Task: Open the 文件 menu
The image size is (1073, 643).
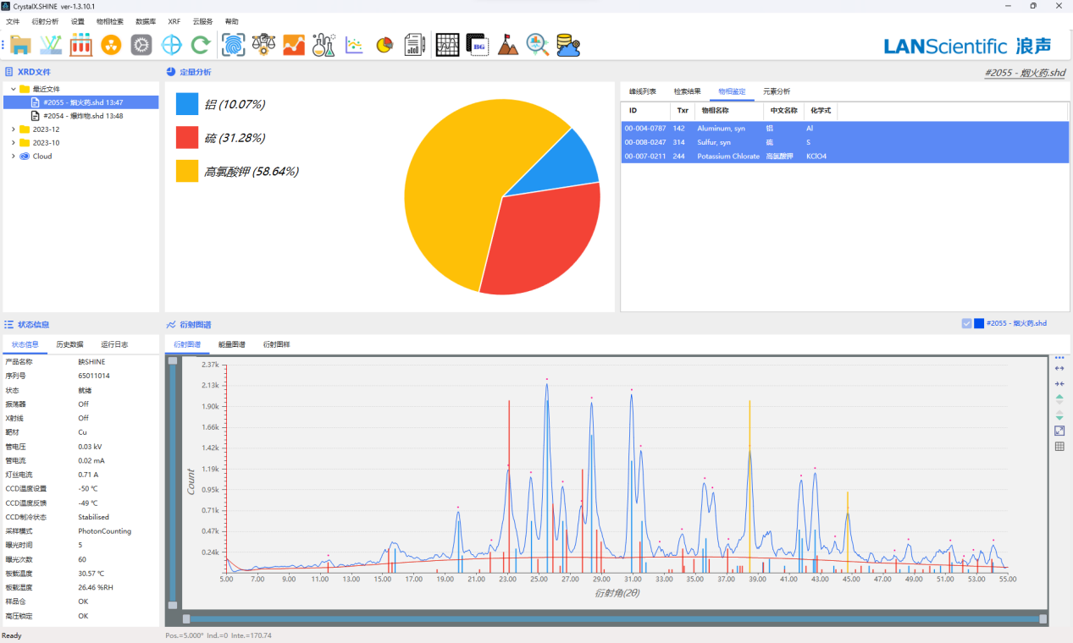Action: pyautogui.click(x=13, y=21)
